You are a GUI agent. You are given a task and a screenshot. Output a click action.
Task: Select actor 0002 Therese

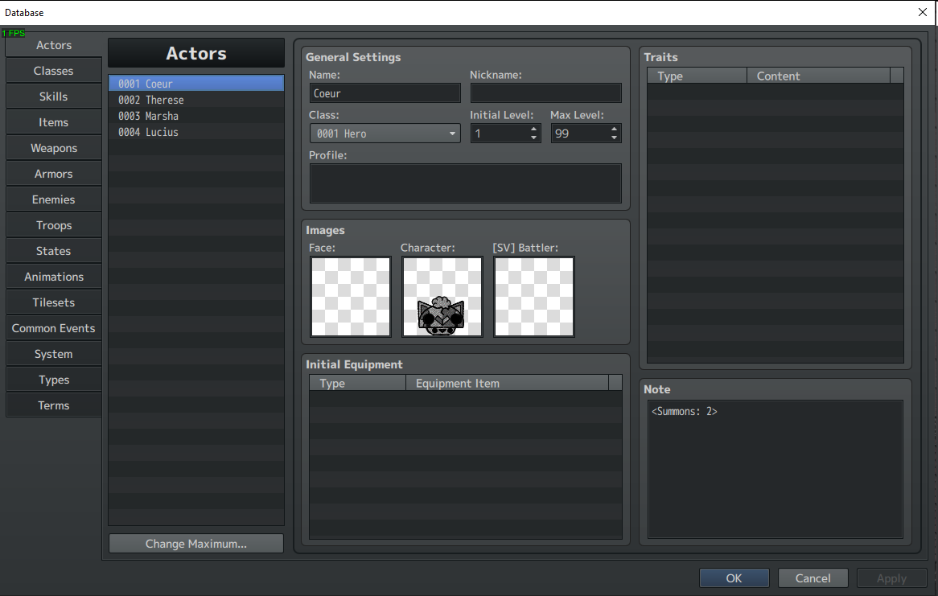[x=196, y=100]
